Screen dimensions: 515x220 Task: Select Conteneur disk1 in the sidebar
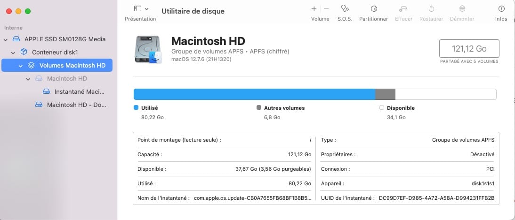pyautogui.click(x=55, y=53)
